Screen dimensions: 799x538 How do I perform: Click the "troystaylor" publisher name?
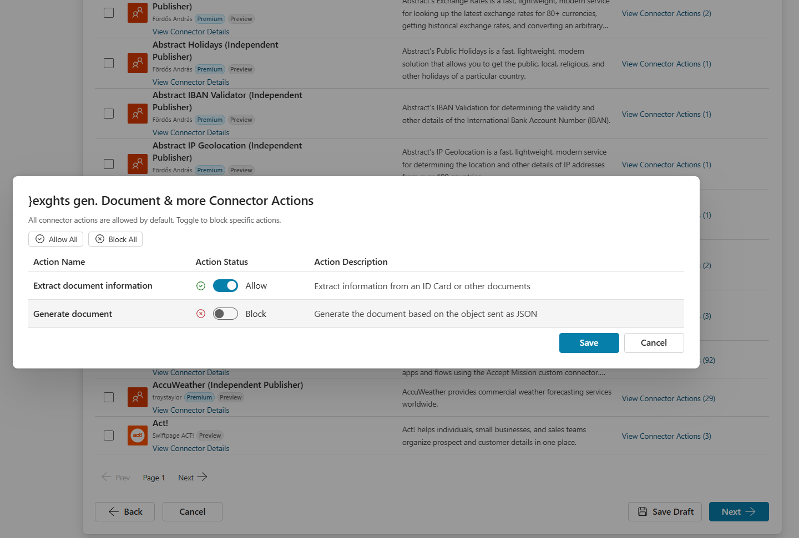click(167, 397)
